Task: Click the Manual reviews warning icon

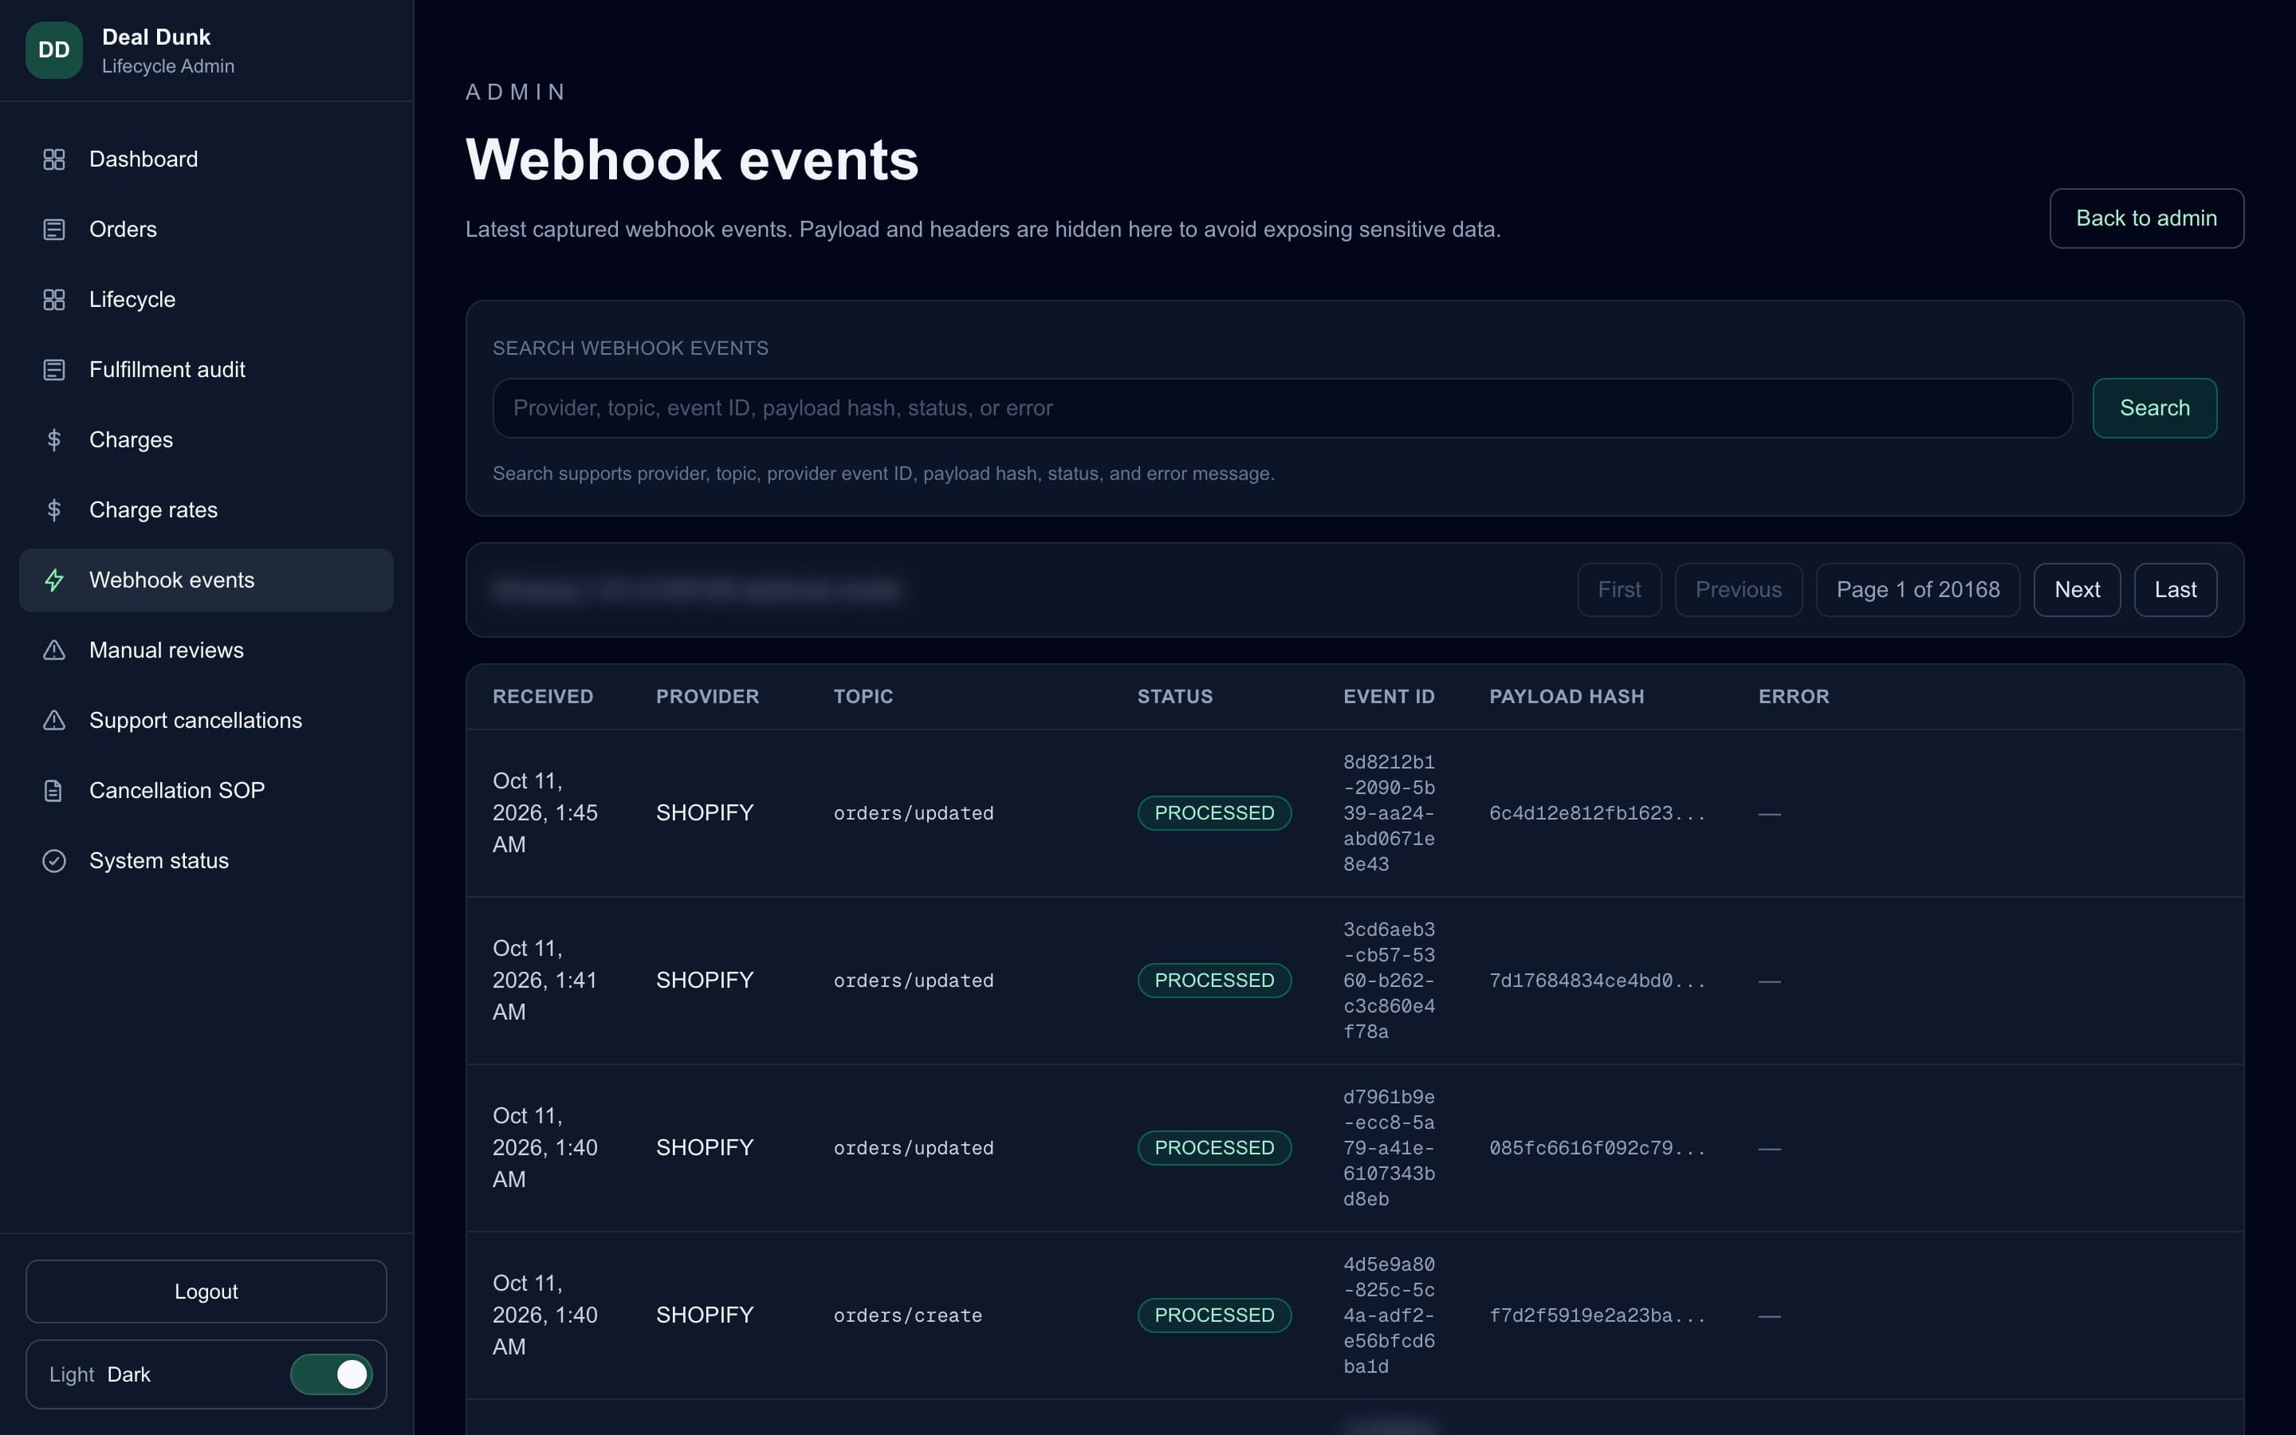Action: (x=54, y=651)
